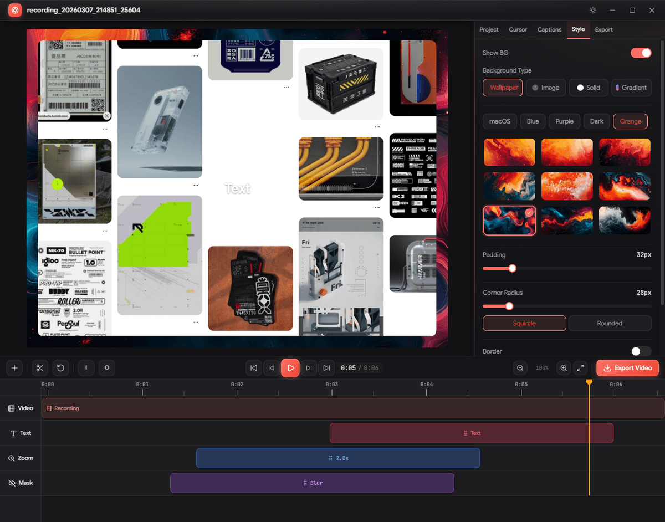Viewport: 665px width, 522px height.
Task: Select the Rounded corner style
Action: (610, 323)
